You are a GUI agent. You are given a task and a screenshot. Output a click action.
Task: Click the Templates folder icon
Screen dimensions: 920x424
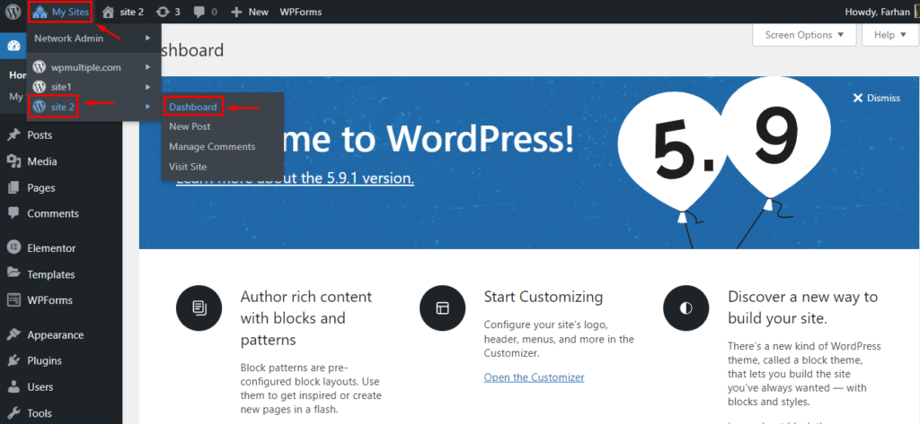point(13,274)
